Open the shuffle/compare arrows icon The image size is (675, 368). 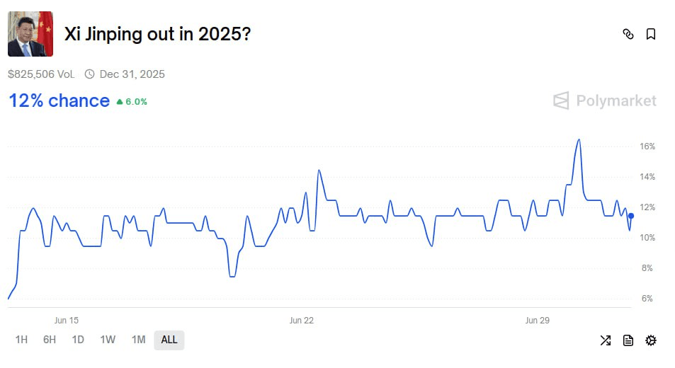[x=606, y=340]
